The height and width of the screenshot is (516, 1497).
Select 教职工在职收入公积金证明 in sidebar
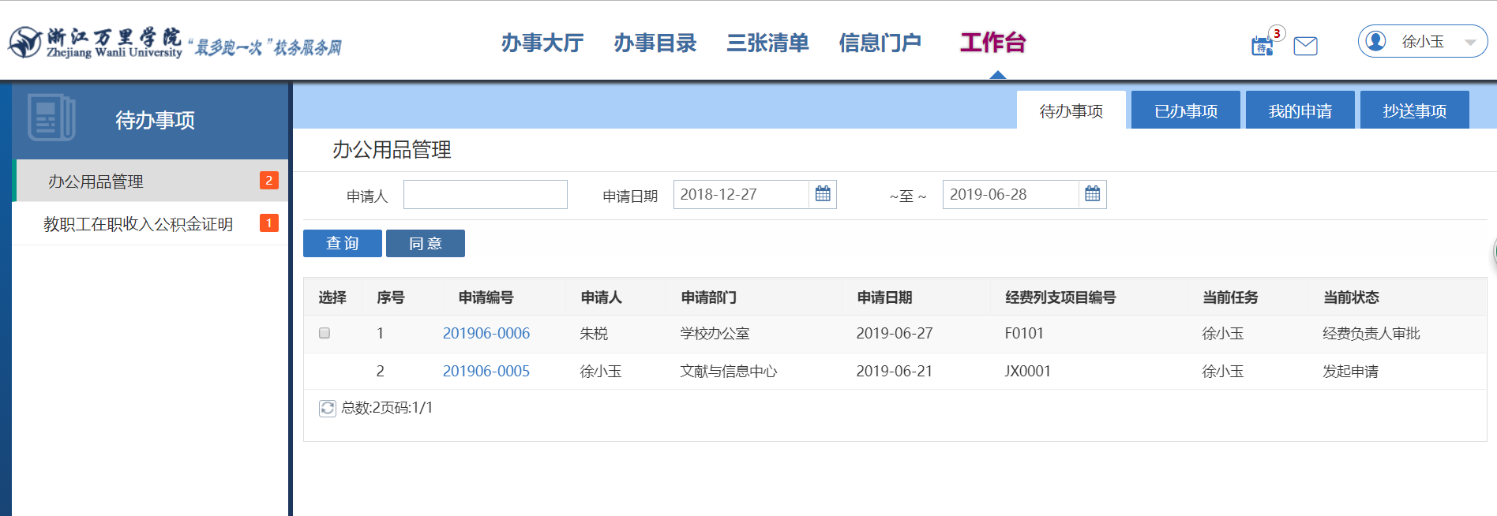138,224
